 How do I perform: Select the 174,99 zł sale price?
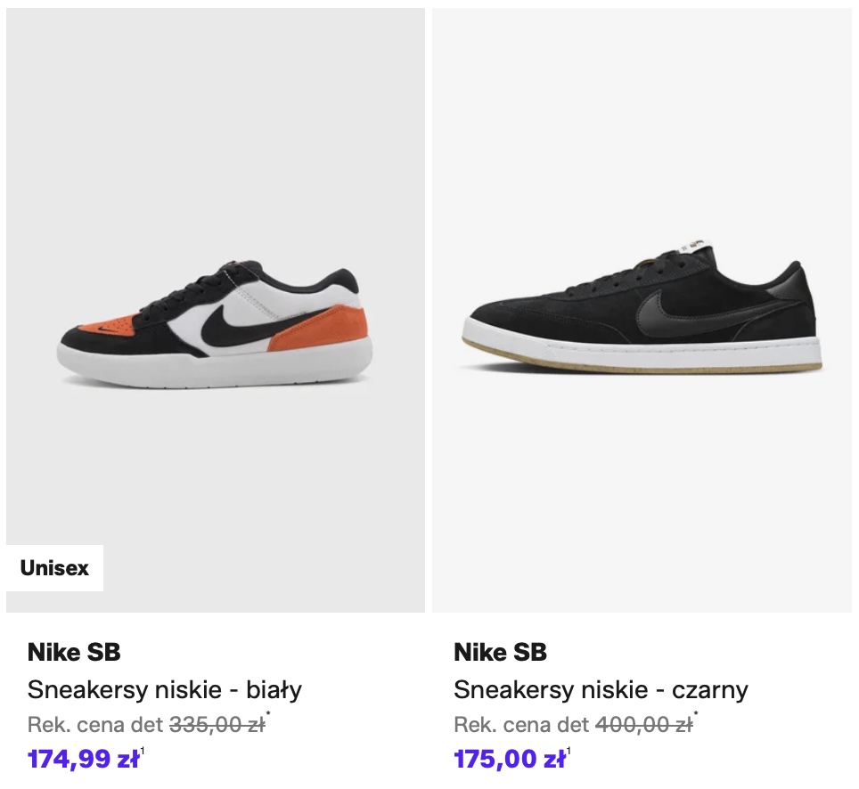click(83, 760)
